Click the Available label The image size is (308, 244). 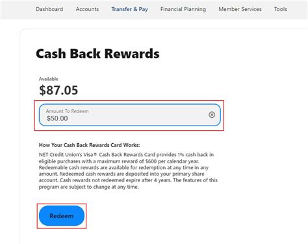pos(49,79)
